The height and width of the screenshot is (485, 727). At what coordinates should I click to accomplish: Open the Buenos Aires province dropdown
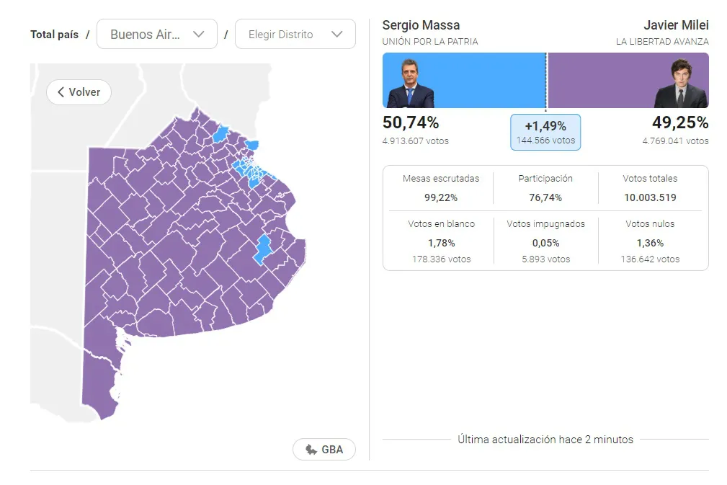[157, 34]
